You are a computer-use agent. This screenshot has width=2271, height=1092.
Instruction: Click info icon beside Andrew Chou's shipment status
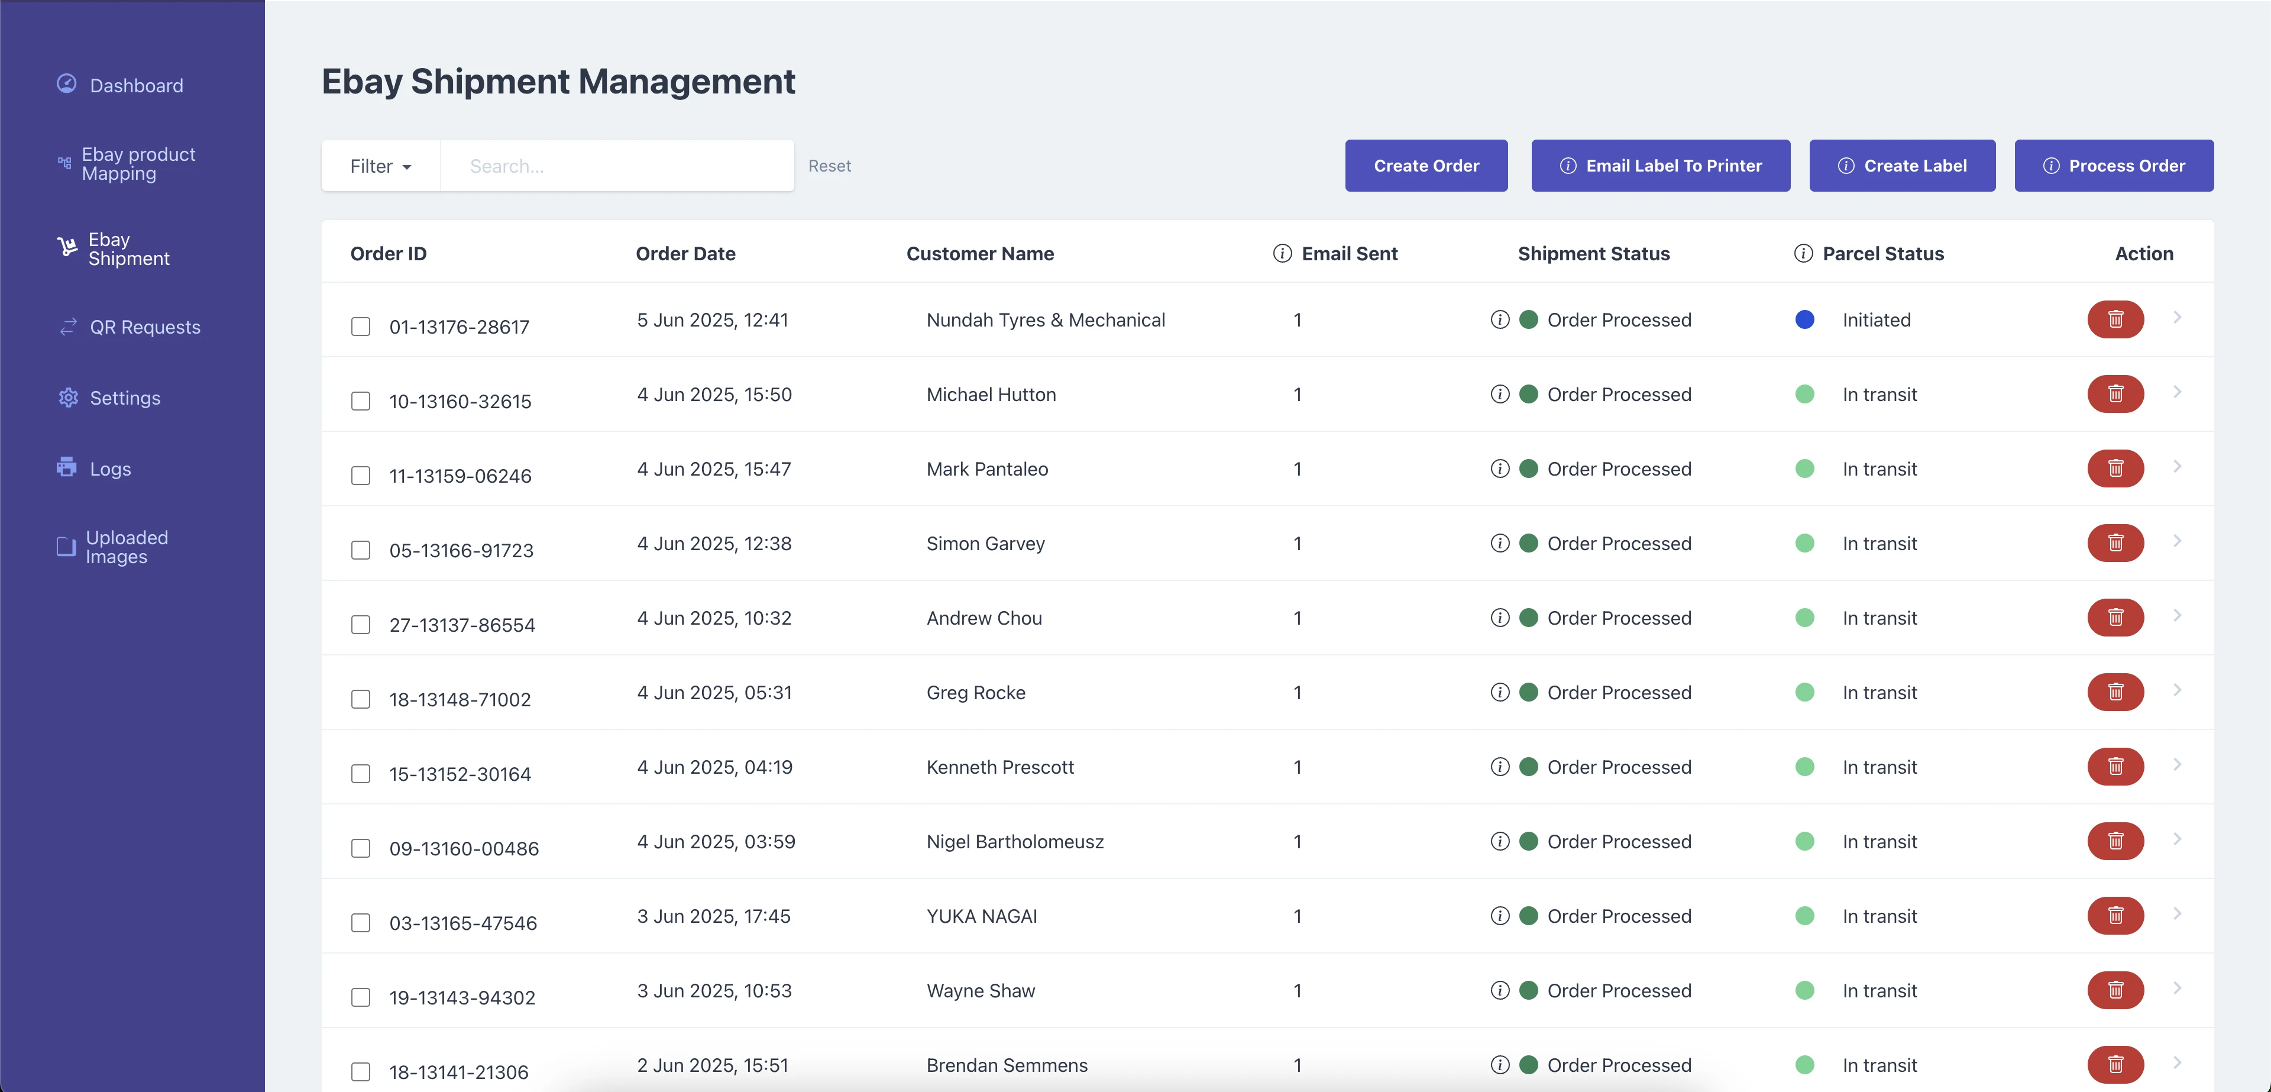pos(1500,618)
